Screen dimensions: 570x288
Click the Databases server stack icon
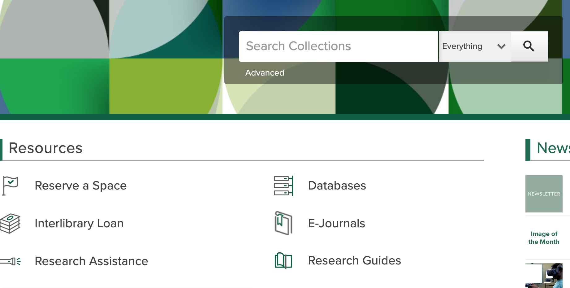(x=283, y=186)
